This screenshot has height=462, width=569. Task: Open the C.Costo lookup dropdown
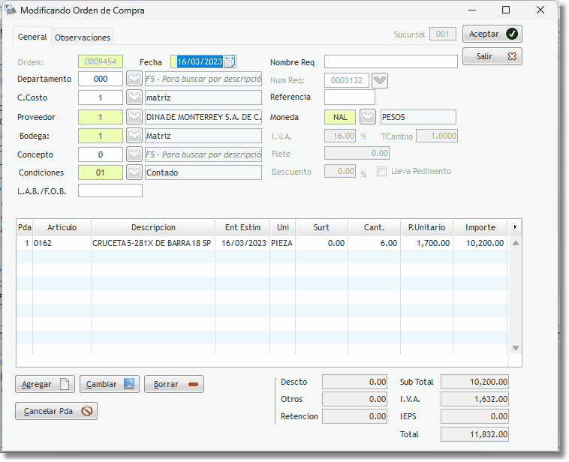point(134,97)
